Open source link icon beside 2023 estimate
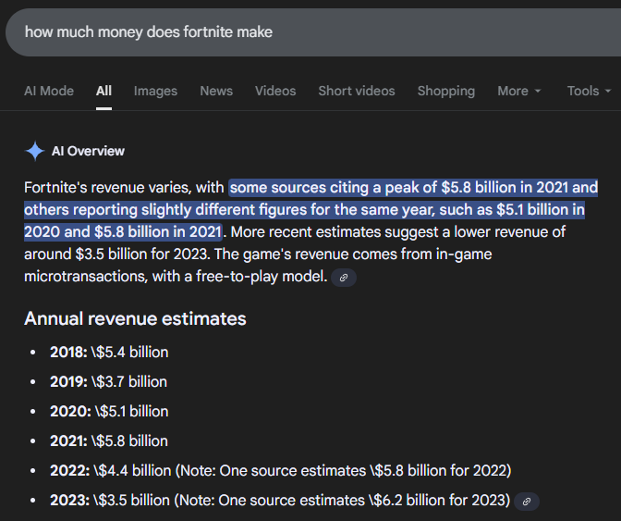This screenshot has height=521, width=621. 527,502
